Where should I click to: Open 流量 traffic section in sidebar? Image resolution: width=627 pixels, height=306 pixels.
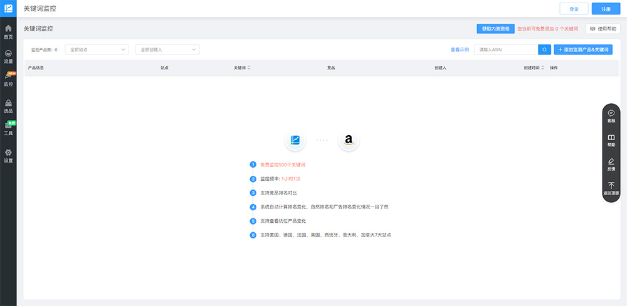coord(8,57)
